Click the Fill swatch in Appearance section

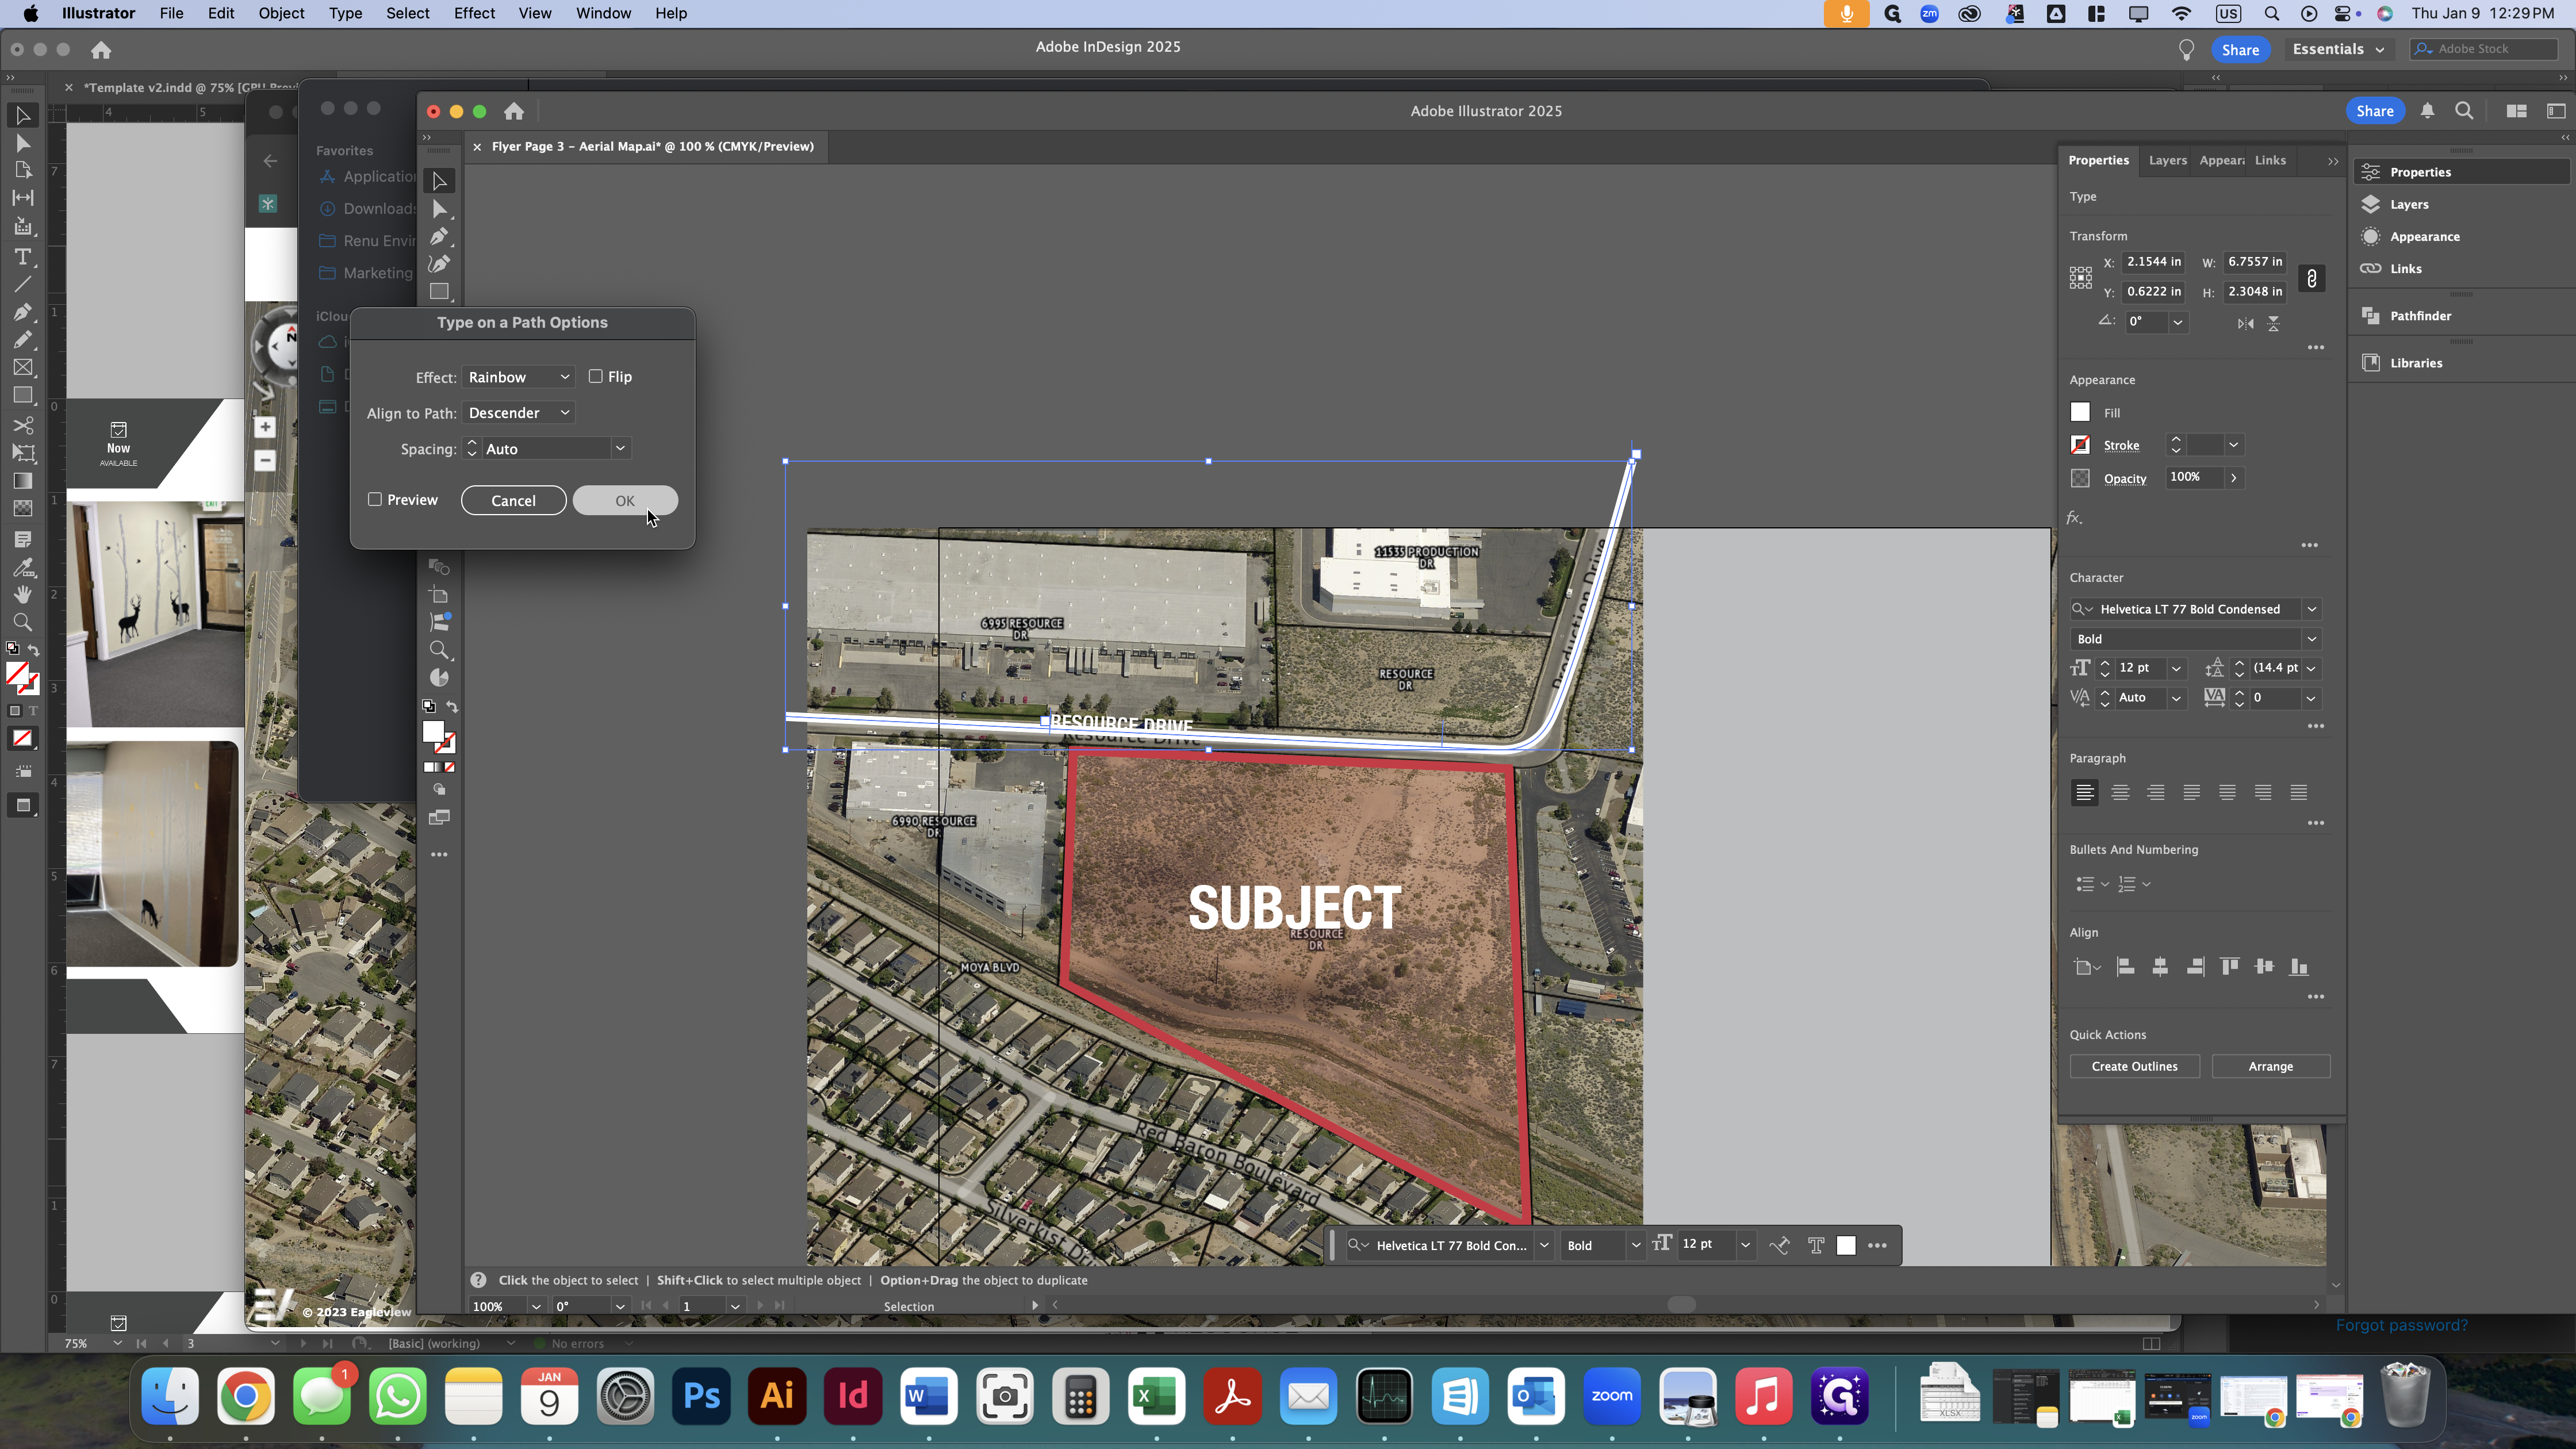point(2080,412)
